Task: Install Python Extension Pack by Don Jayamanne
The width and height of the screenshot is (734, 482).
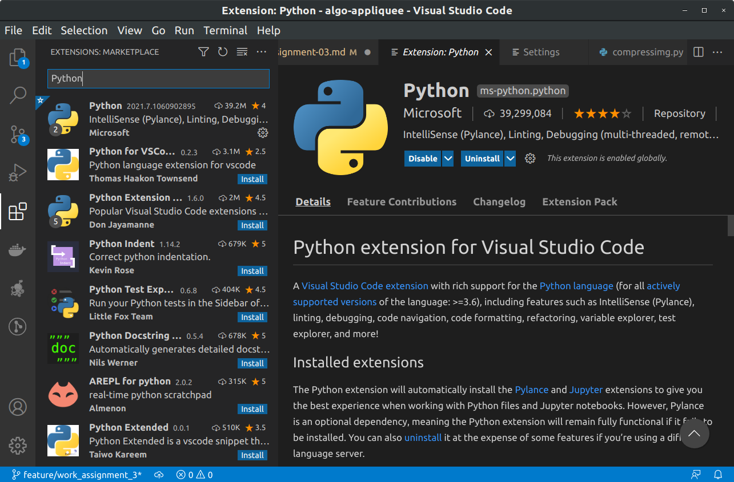Action: [x=252, y=225]
